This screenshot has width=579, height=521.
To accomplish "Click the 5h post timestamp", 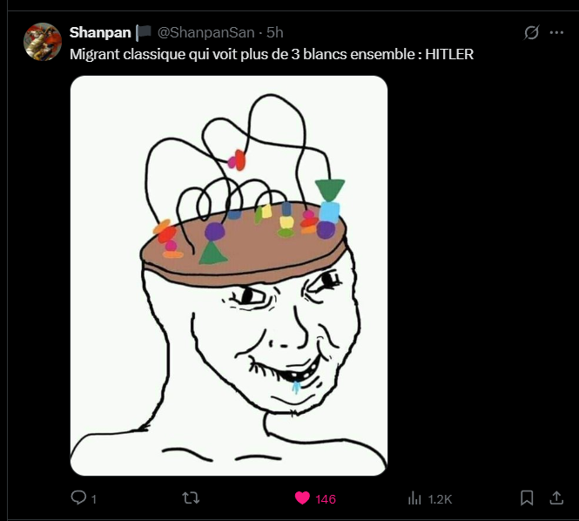I will coord(275,32).
